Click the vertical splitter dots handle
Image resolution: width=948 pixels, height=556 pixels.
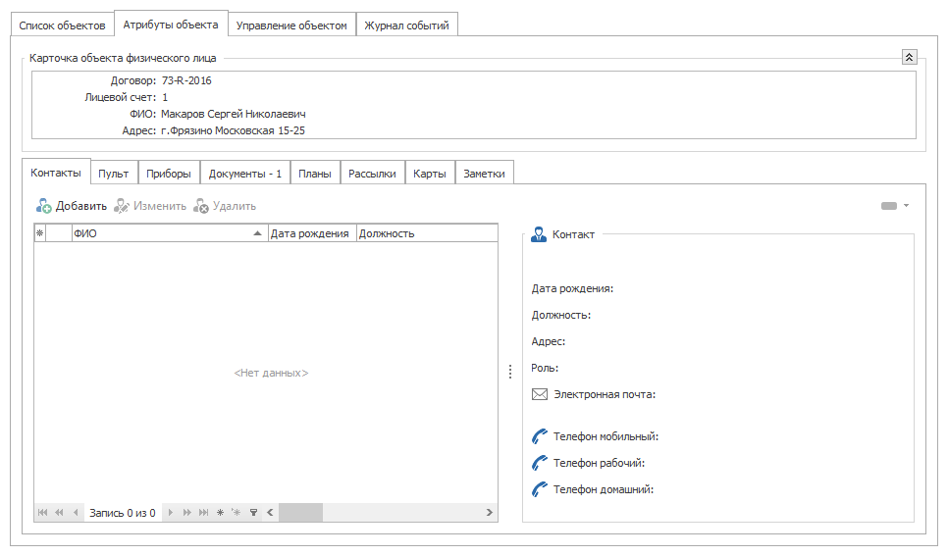(510, 372)
